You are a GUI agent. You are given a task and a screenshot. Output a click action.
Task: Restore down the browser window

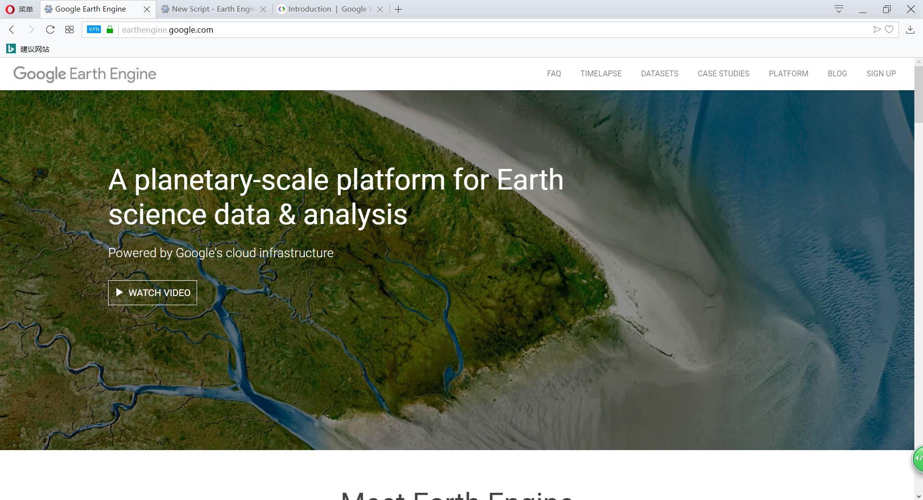point(887,9)
